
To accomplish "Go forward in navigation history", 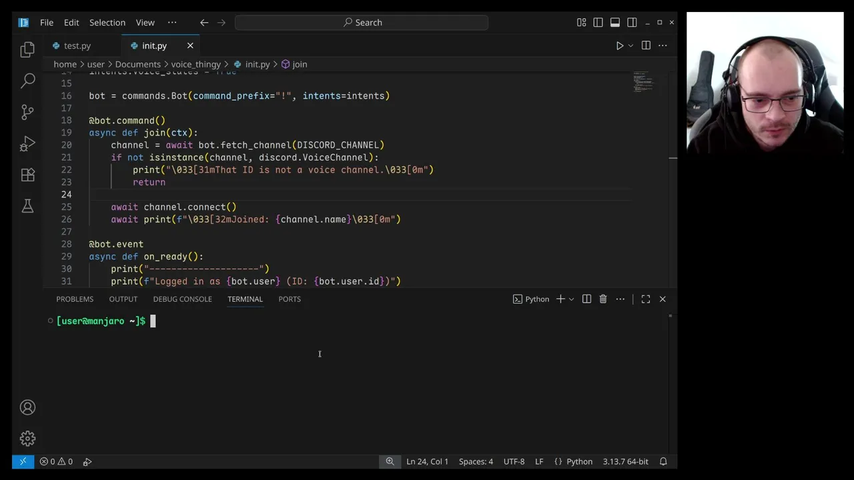I will pos(222,22).
